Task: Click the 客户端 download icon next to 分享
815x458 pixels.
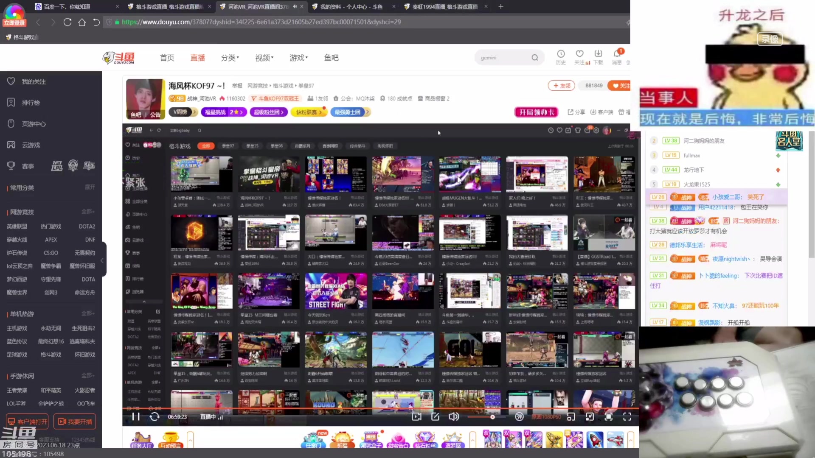Action: click(x=601, y=112)
